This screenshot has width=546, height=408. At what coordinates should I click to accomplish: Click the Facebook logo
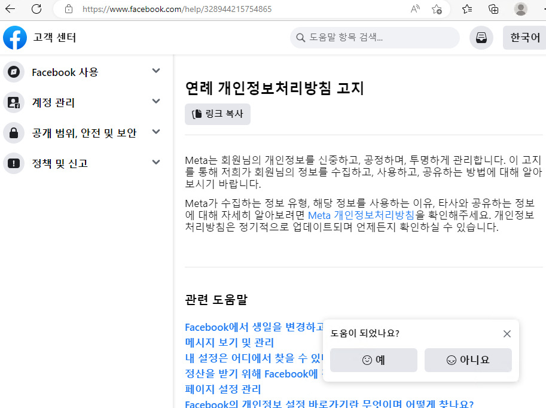[15, 38]
